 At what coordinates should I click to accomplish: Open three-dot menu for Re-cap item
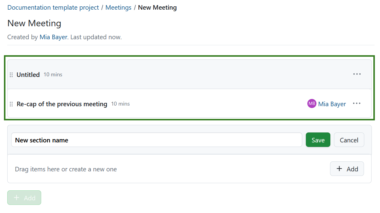point(357,103)
